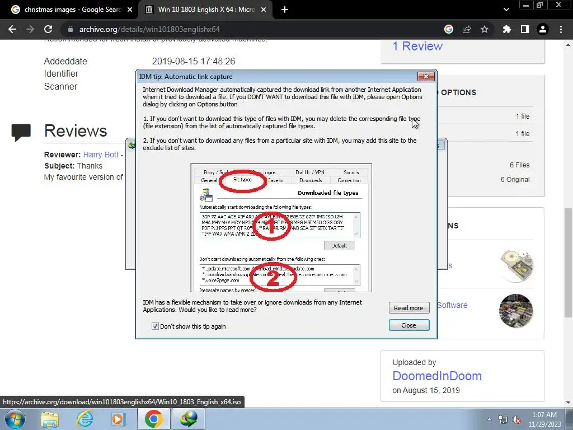
Task: Go forward using browser forward arrow
Action: (x=30, y=29)
